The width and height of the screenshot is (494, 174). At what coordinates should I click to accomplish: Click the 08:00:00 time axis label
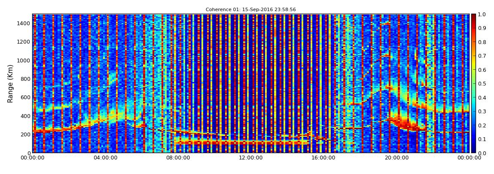tap(178, 158)
